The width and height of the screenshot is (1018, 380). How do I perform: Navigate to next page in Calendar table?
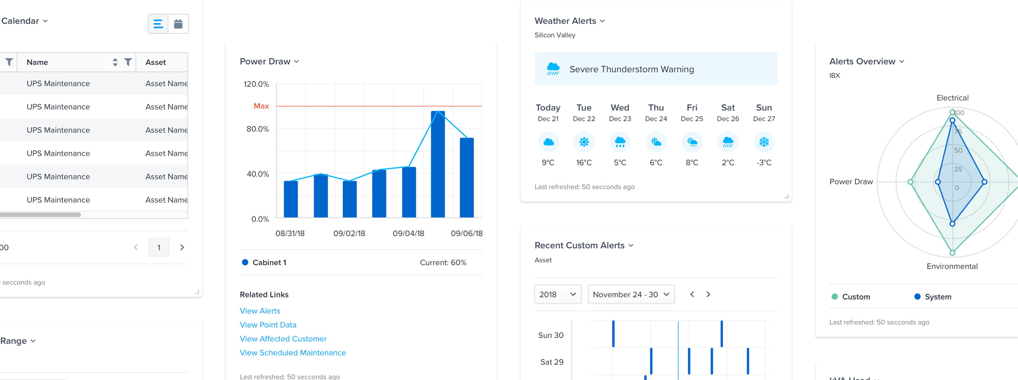pyautogui.click(x=182, y=247)
